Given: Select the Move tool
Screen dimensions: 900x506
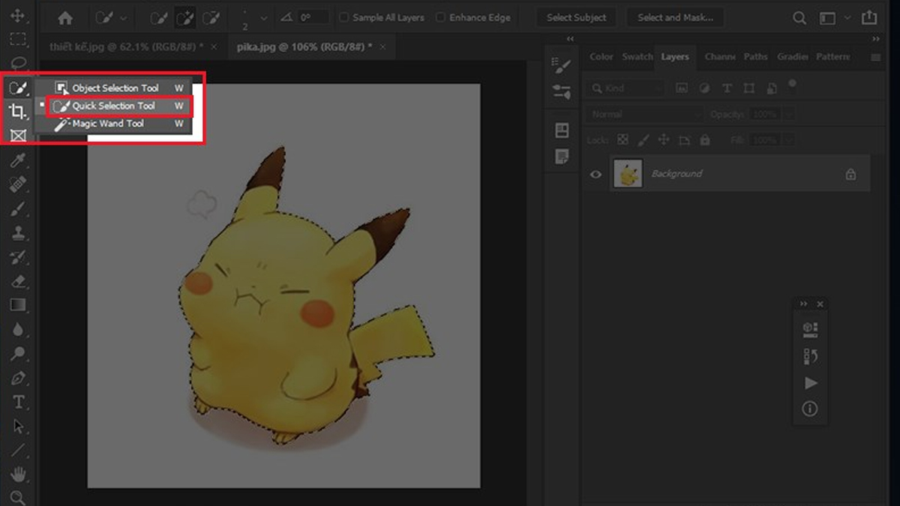Looking at the screenshot, I should [x=18, y=16].
